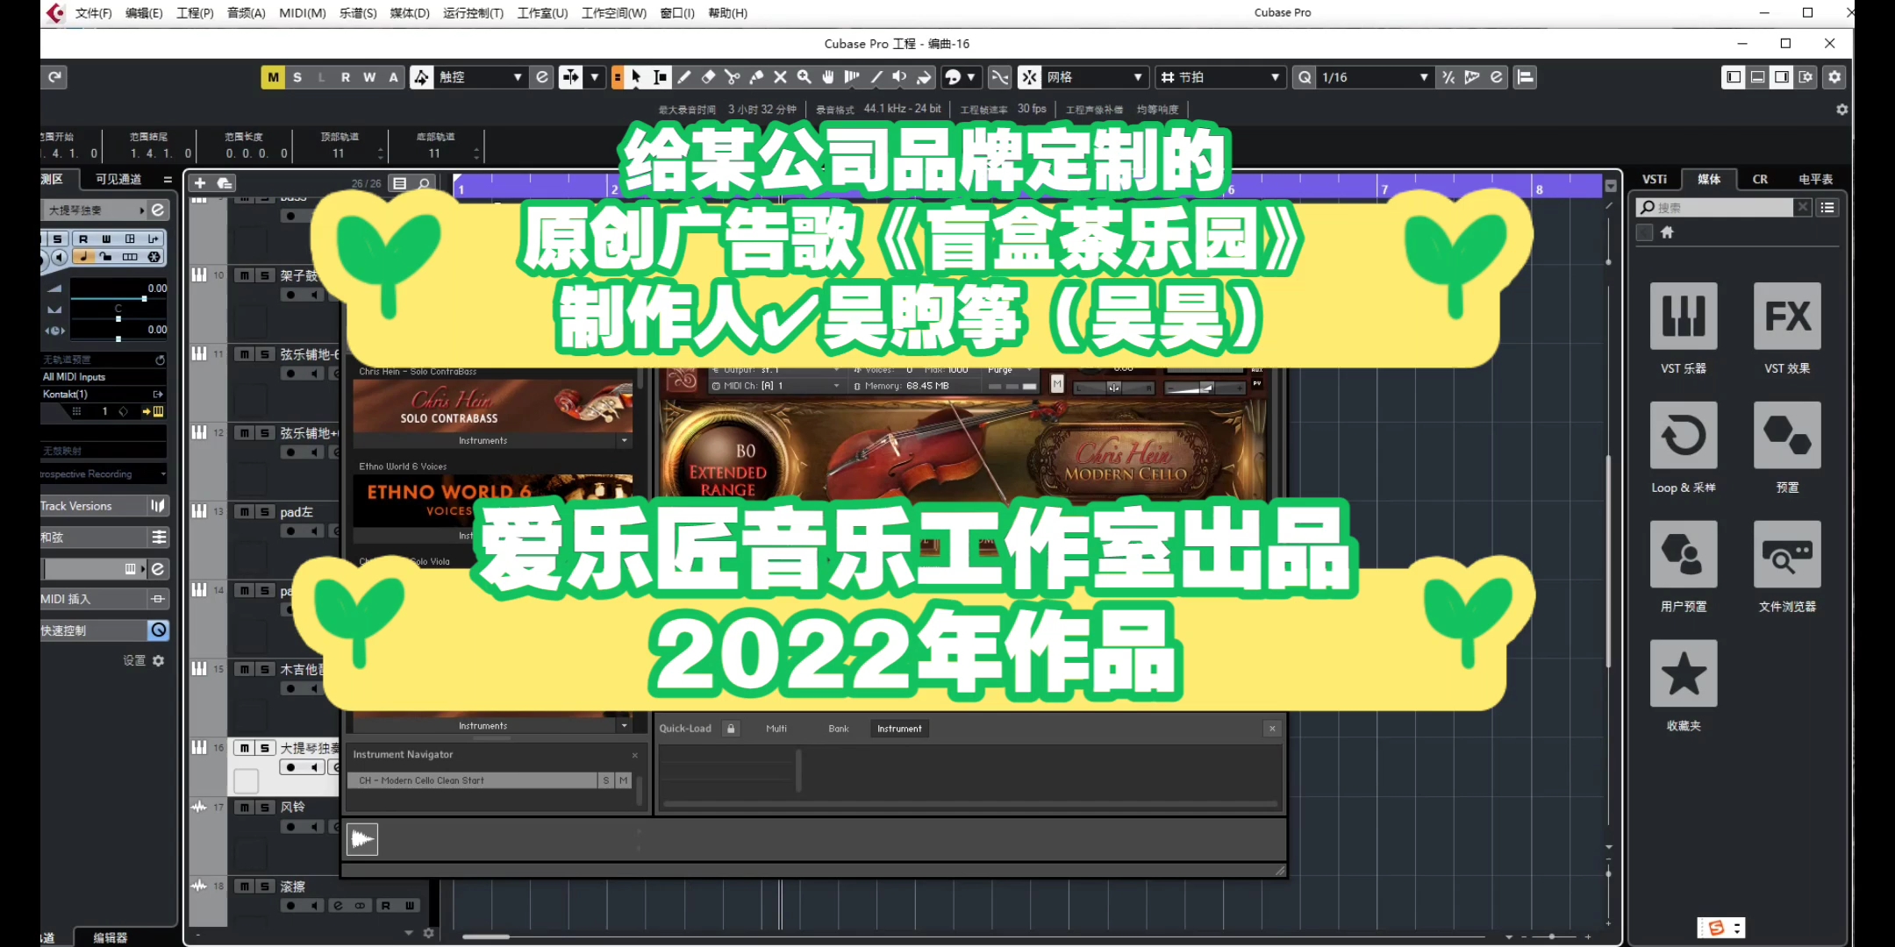Expand the Retrospective Recording dropdown

(x=104, y=474)
